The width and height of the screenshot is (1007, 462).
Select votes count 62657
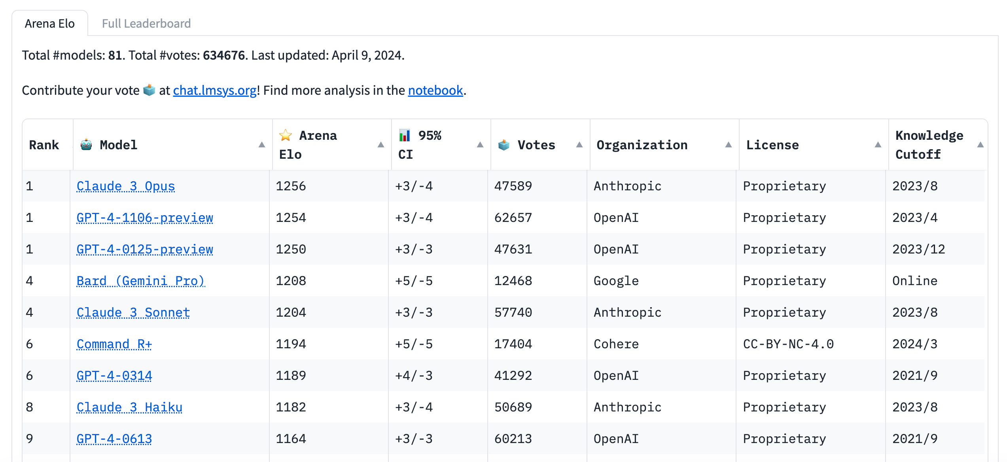tap(513, 218)
